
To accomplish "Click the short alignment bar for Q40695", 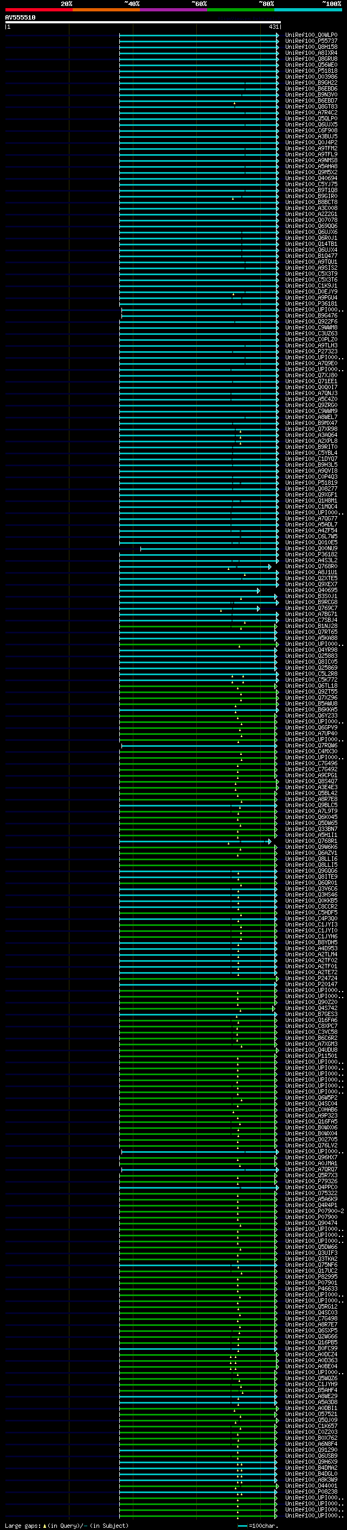I will coord(190,591).
